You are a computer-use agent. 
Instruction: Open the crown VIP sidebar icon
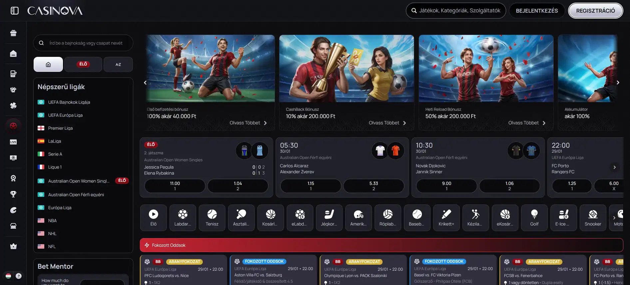click(13, 246)
